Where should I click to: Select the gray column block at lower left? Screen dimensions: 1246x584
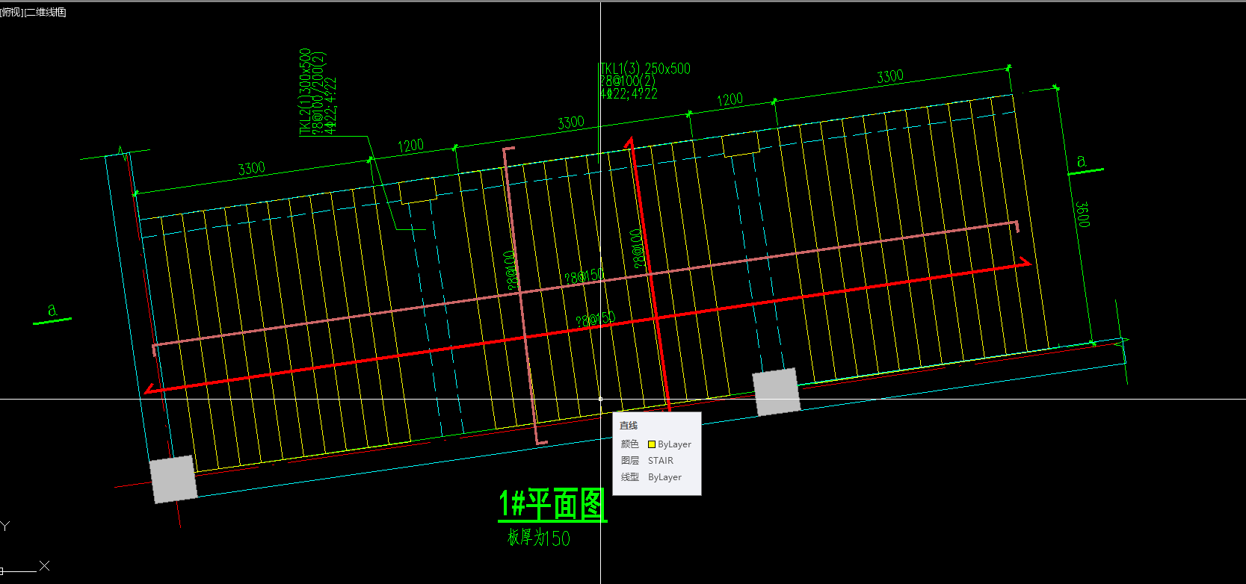tap(173, 479)
